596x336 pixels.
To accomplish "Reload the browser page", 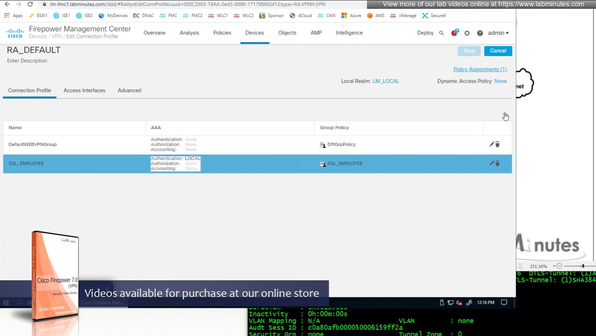I will (x=30, y=4).
